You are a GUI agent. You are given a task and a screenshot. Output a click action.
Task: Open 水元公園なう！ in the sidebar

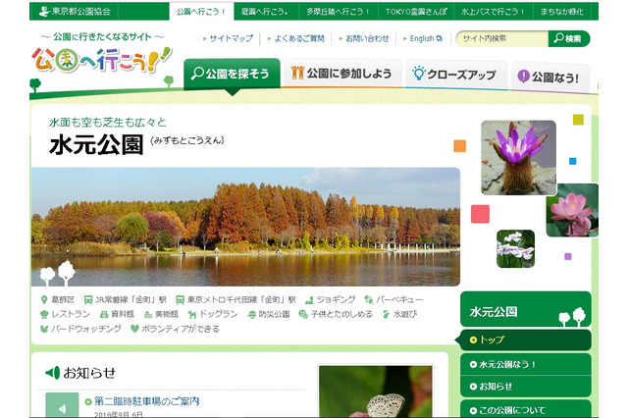[526, 364]
